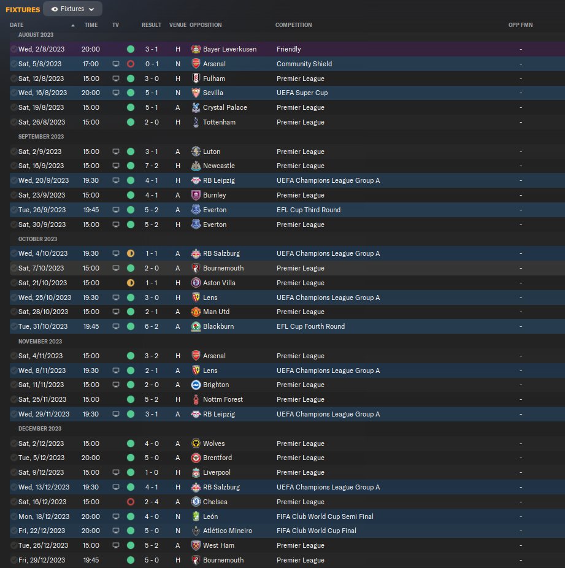Toggle the checkmark for Sat, 7/10/2023 fixture
The width and height of the screenshot is (565, 568).
point(13,269)
